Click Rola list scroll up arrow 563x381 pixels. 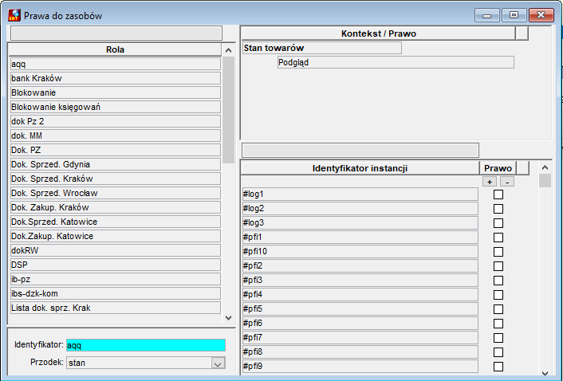(x=228, y=50)
